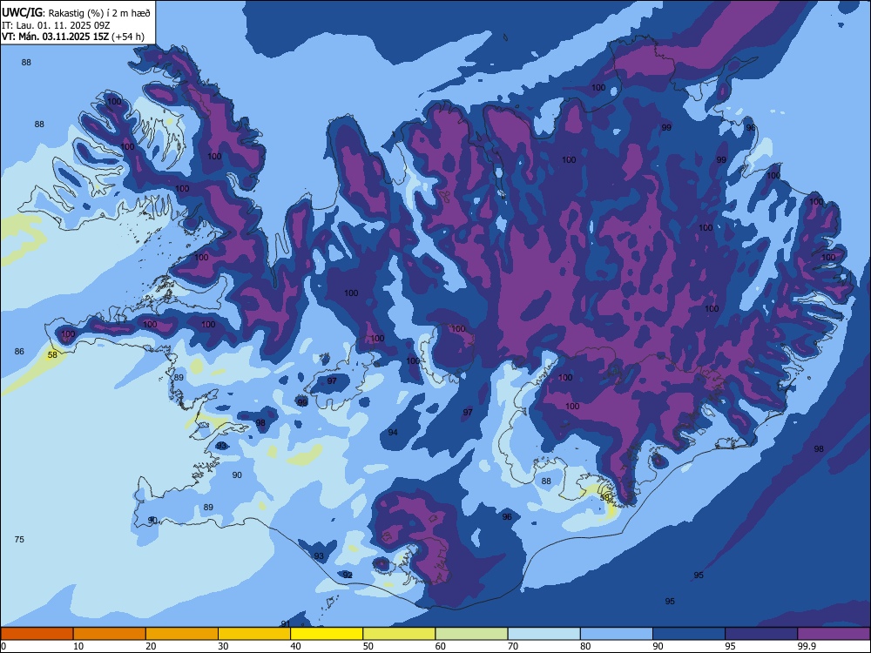The height and width of the screenshot is (653, 871).
Task: Click the '75' humidity value on the map
Action: (x=19, y=539)
